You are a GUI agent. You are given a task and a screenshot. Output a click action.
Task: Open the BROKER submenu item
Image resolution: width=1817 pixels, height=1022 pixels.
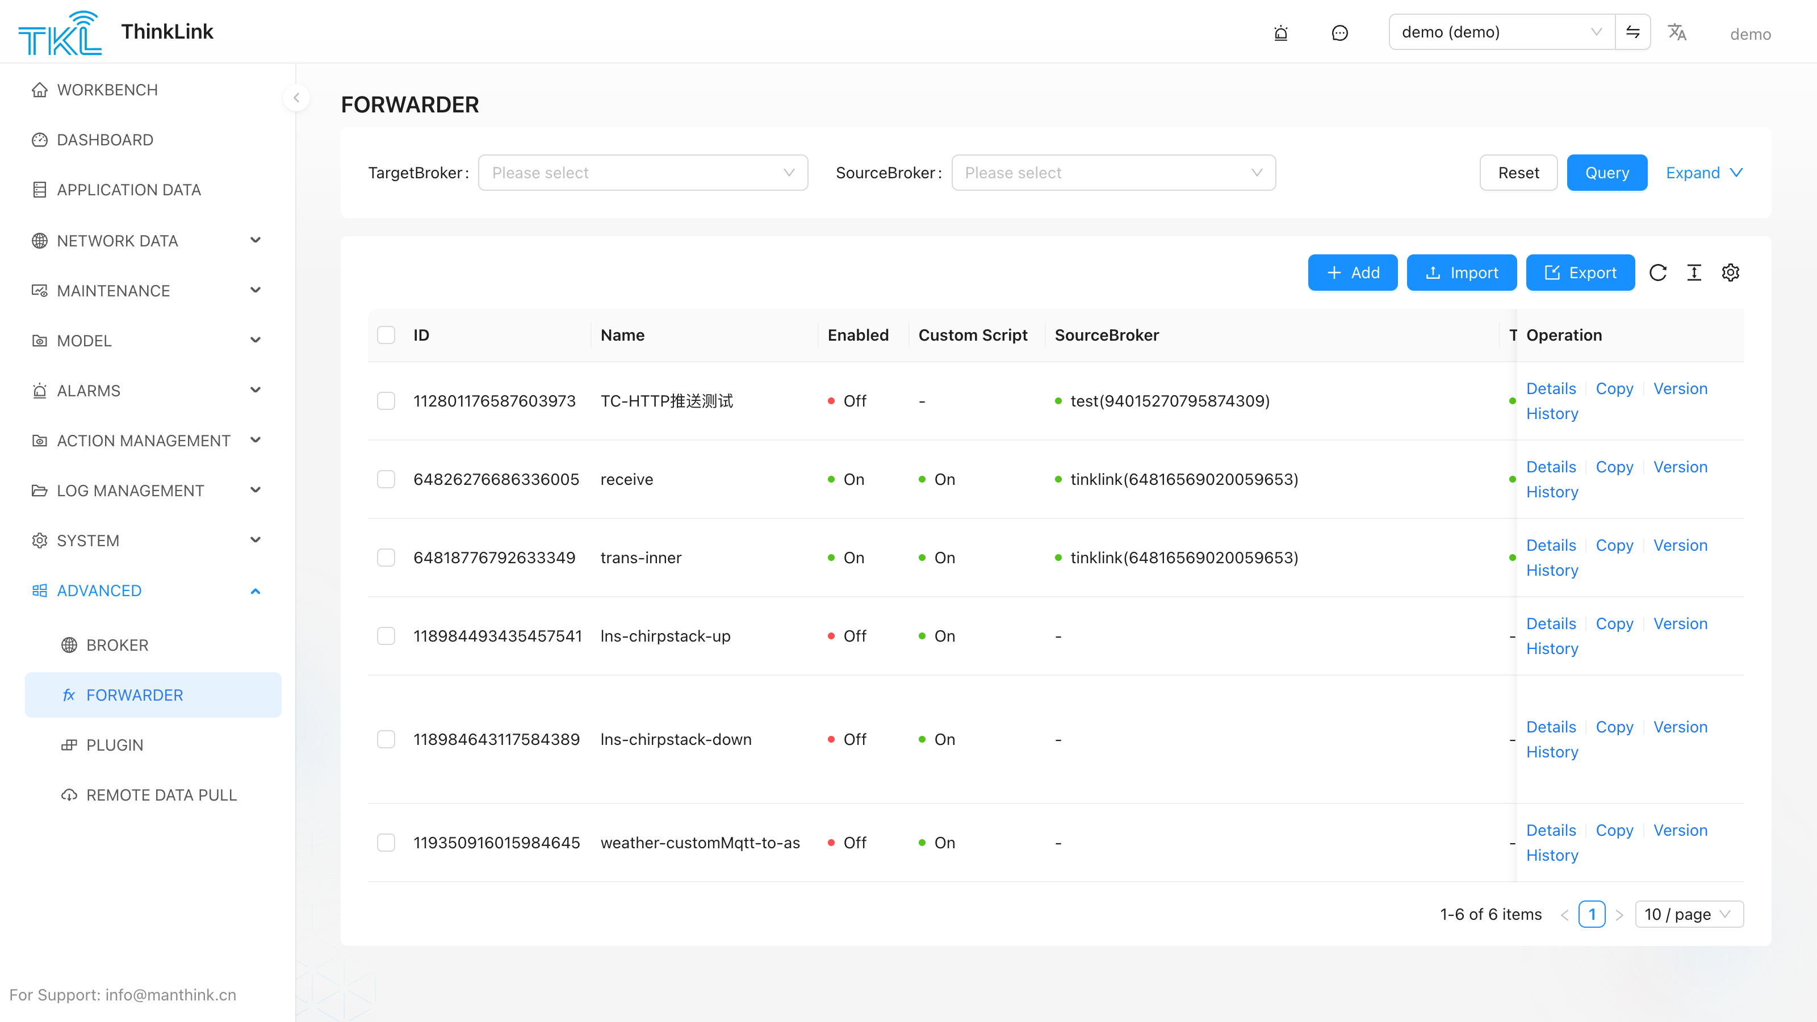[152, 644]
